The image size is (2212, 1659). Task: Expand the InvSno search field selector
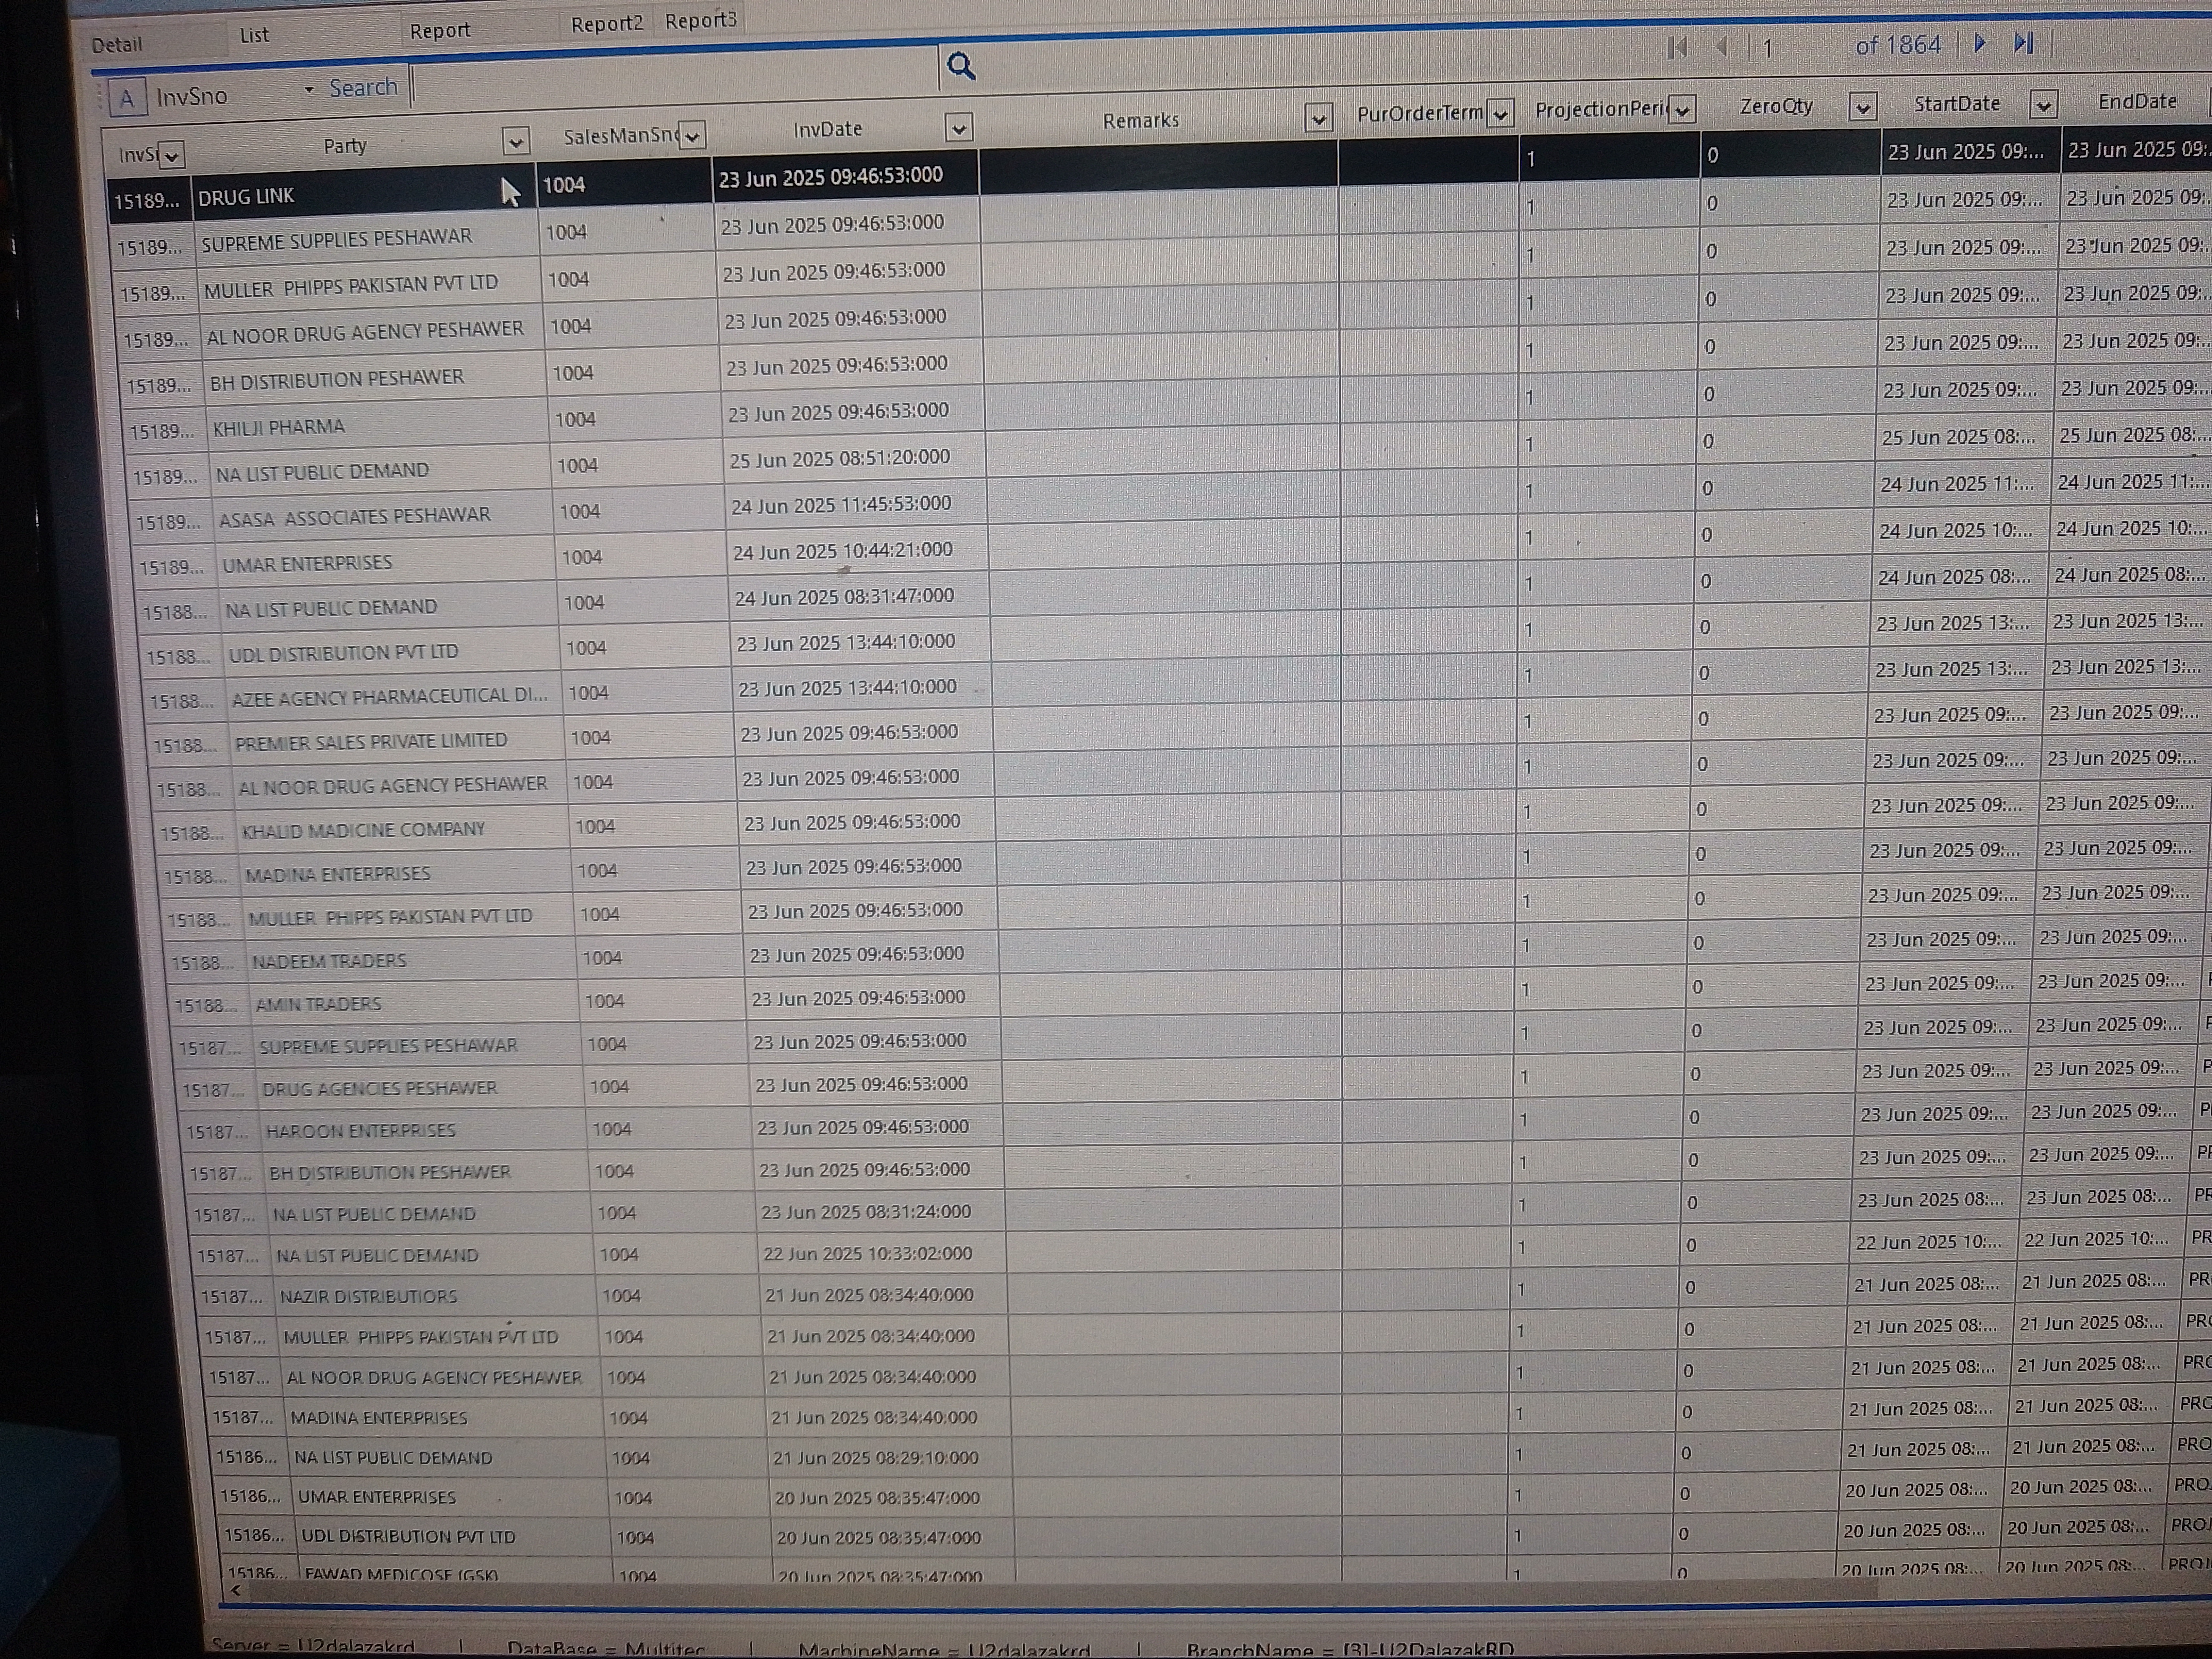point(309,91)
